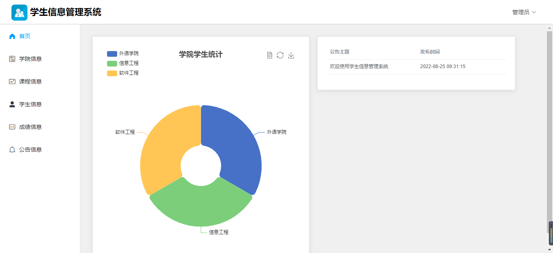Download chart as image
553x253 pixels.
[x=291, y=55]
